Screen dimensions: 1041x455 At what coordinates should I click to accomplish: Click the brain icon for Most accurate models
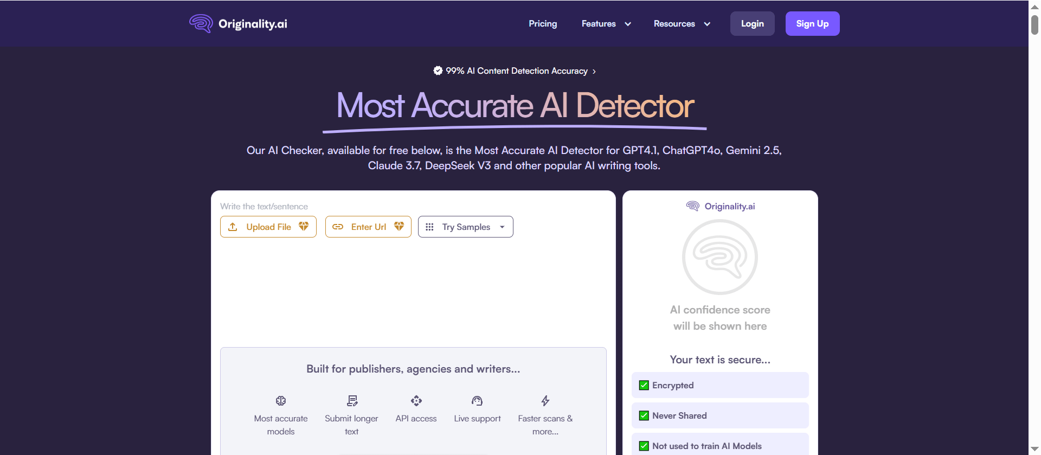281,401
